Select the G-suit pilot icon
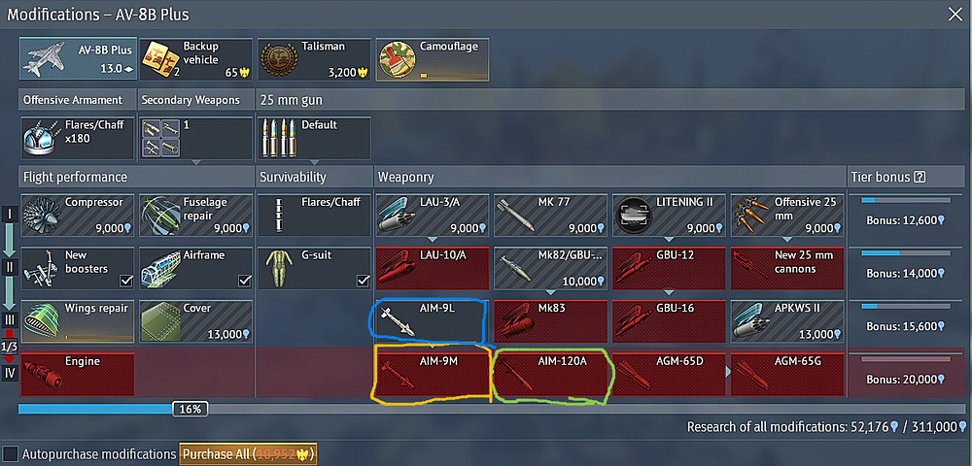The image size is (972, 466). point(278,268)
